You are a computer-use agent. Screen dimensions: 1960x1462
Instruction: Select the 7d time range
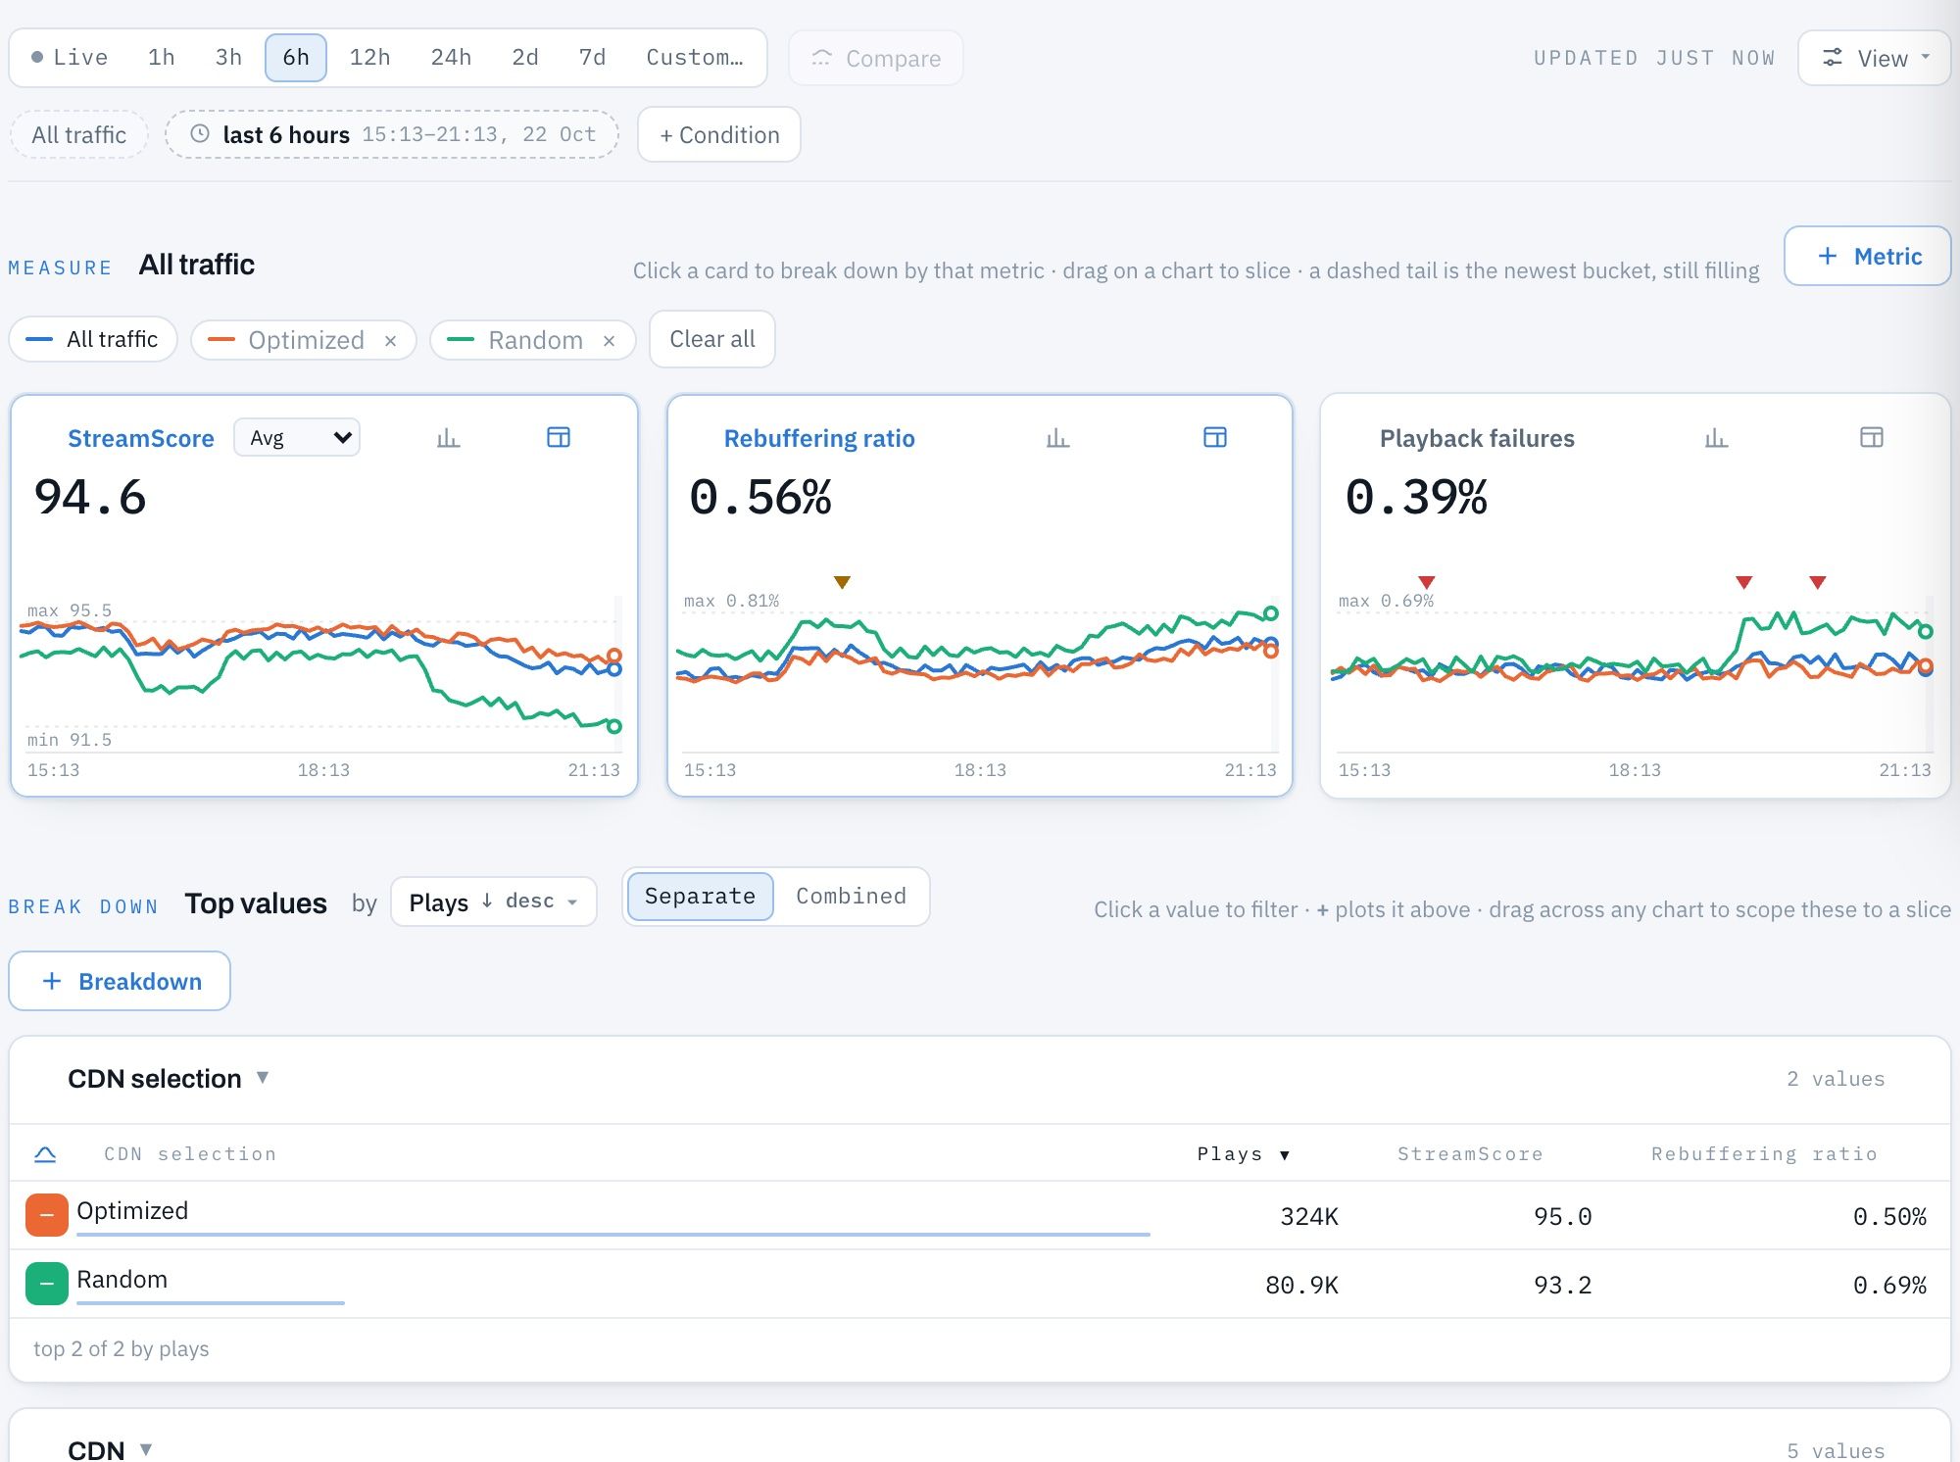pyautogui.click(x=592, y=58)
